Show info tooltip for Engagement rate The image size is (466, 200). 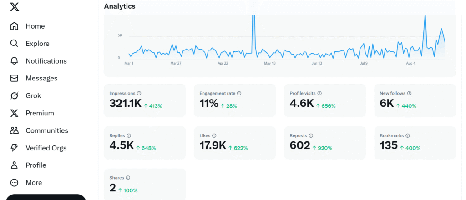[x=239, y=93]
